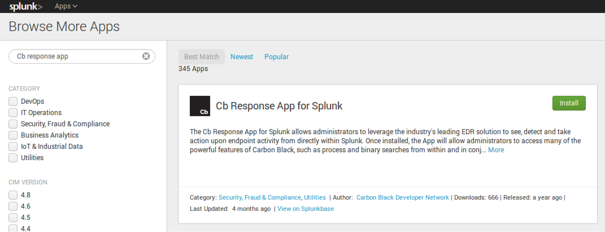605x232 pixels.
Task: Toggle CIM version 4.6 checkbox
Action: (13, 206)
